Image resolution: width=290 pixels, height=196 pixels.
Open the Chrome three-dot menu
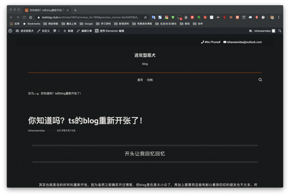tap(279, 17)
